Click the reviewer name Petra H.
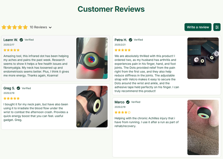 tap(121, 40)
